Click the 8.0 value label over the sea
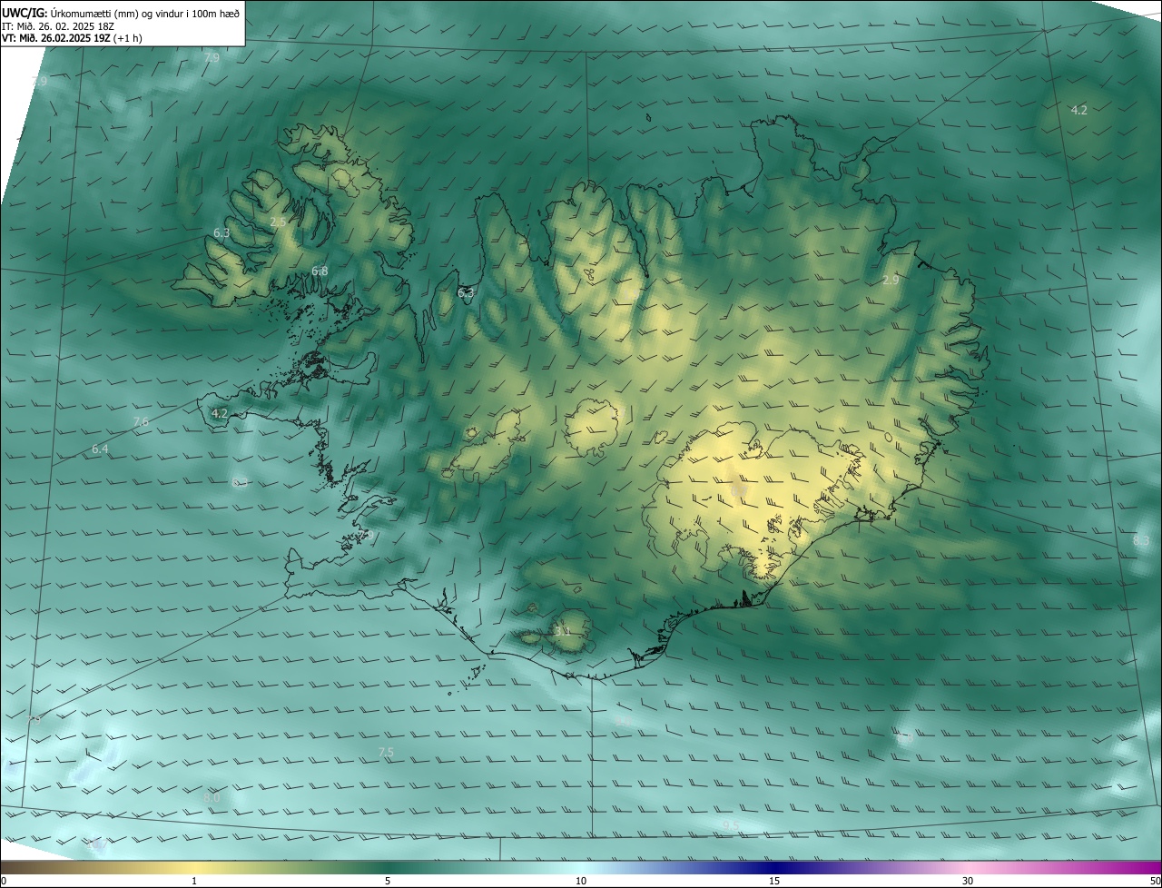This screenshot has height=888, width=1162. pyautogui.click(x=212, y=798)
